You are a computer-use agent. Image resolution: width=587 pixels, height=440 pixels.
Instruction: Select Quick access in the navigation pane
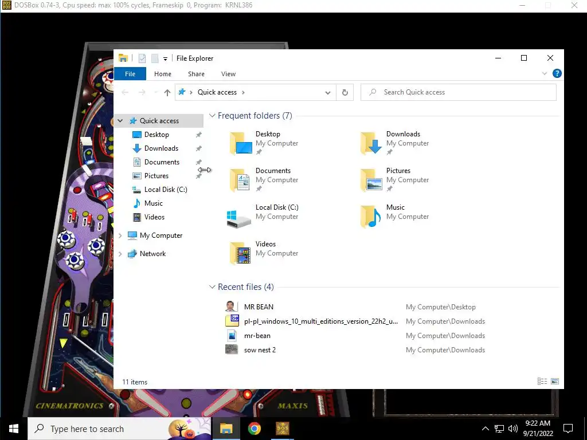(159, 120)
